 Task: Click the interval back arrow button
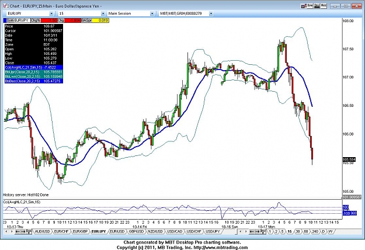252,232
